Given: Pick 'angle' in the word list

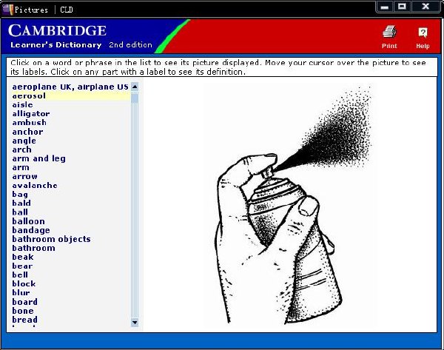Looking at the screenshot, I should pyautogui.click(x=24, y=141).
